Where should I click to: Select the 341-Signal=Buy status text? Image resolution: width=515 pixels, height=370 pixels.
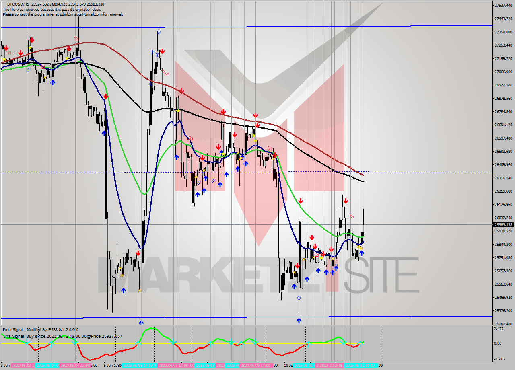click(x=62, y=336)
